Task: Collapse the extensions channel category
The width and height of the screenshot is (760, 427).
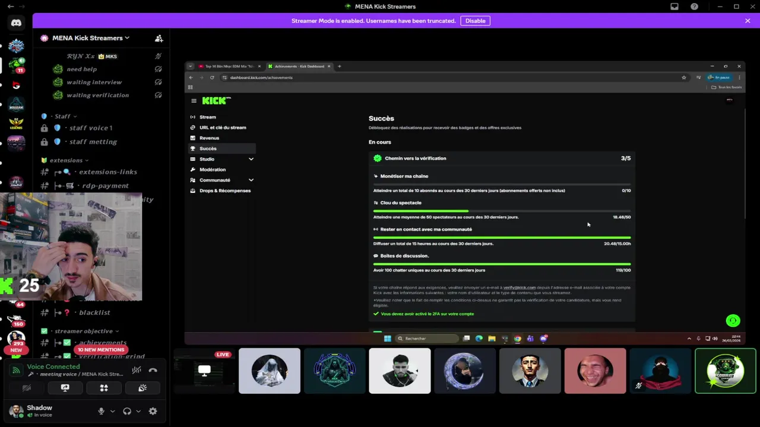Action: tap(65, 160)
